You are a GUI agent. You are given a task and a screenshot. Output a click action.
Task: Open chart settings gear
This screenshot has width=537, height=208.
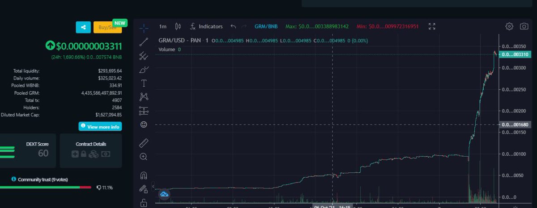[x=509, y=26]
